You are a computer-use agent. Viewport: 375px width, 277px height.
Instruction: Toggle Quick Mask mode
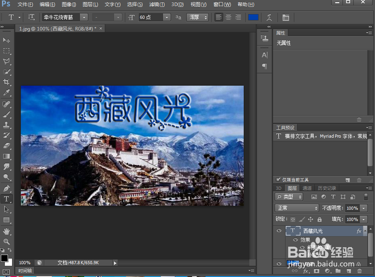click(6, 272)
